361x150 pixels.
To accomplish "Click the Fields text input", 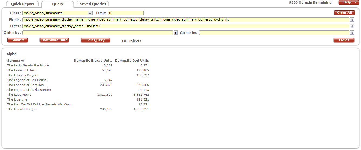I will coord(186,19).
